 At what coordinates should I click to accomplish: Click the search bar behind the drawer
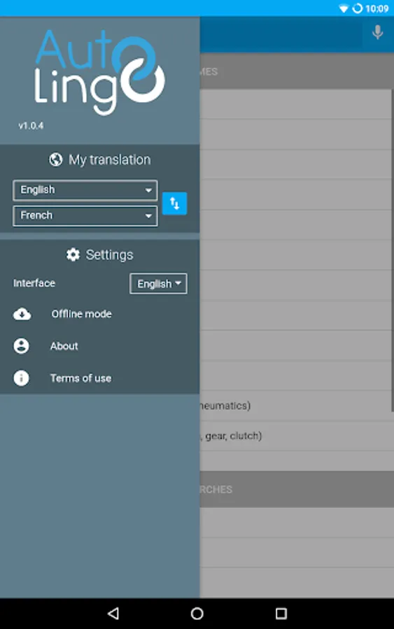281,34
